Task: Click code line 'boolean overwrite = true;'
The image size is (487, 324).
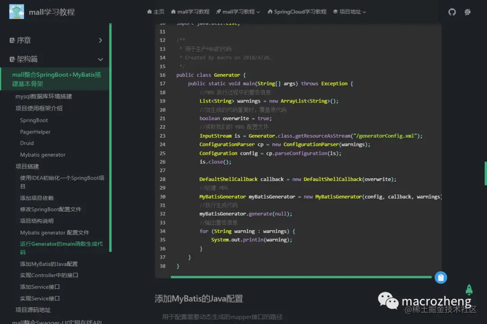Action: (x=235, y=119)
